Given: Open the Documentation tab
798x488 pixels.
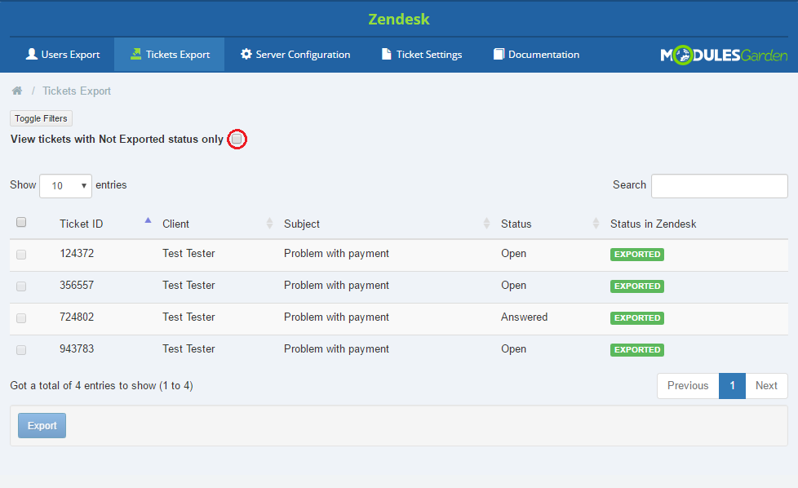Looking at the screenshot, I should (536, 55).
